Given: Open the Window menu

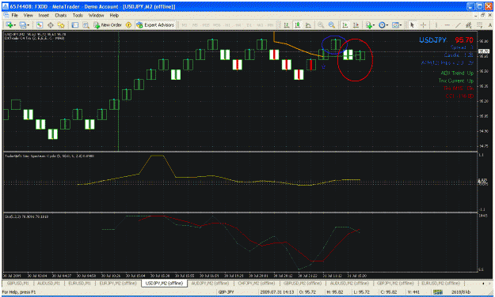Looking at the screenshot, I should coord(96,15).
